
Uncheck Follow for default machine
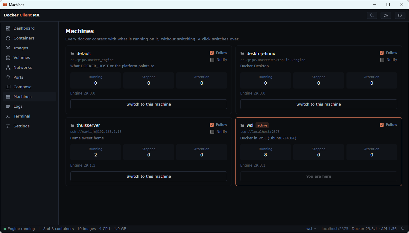pyautogui.click(x=212, y=53)
